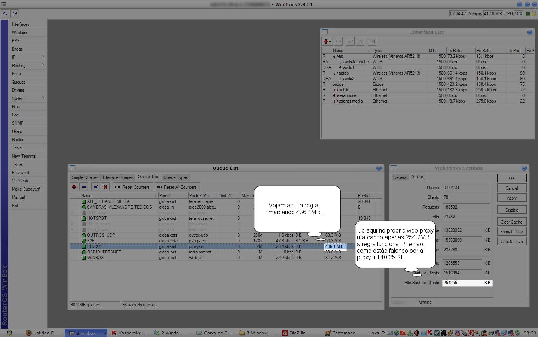Select the RADIO_TERANET queue row

pyautogui.click(x=226, y=252)
